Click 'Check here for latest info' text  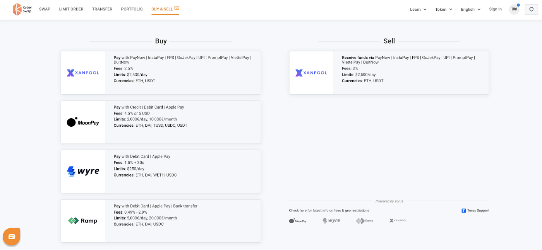pos(329,211)
